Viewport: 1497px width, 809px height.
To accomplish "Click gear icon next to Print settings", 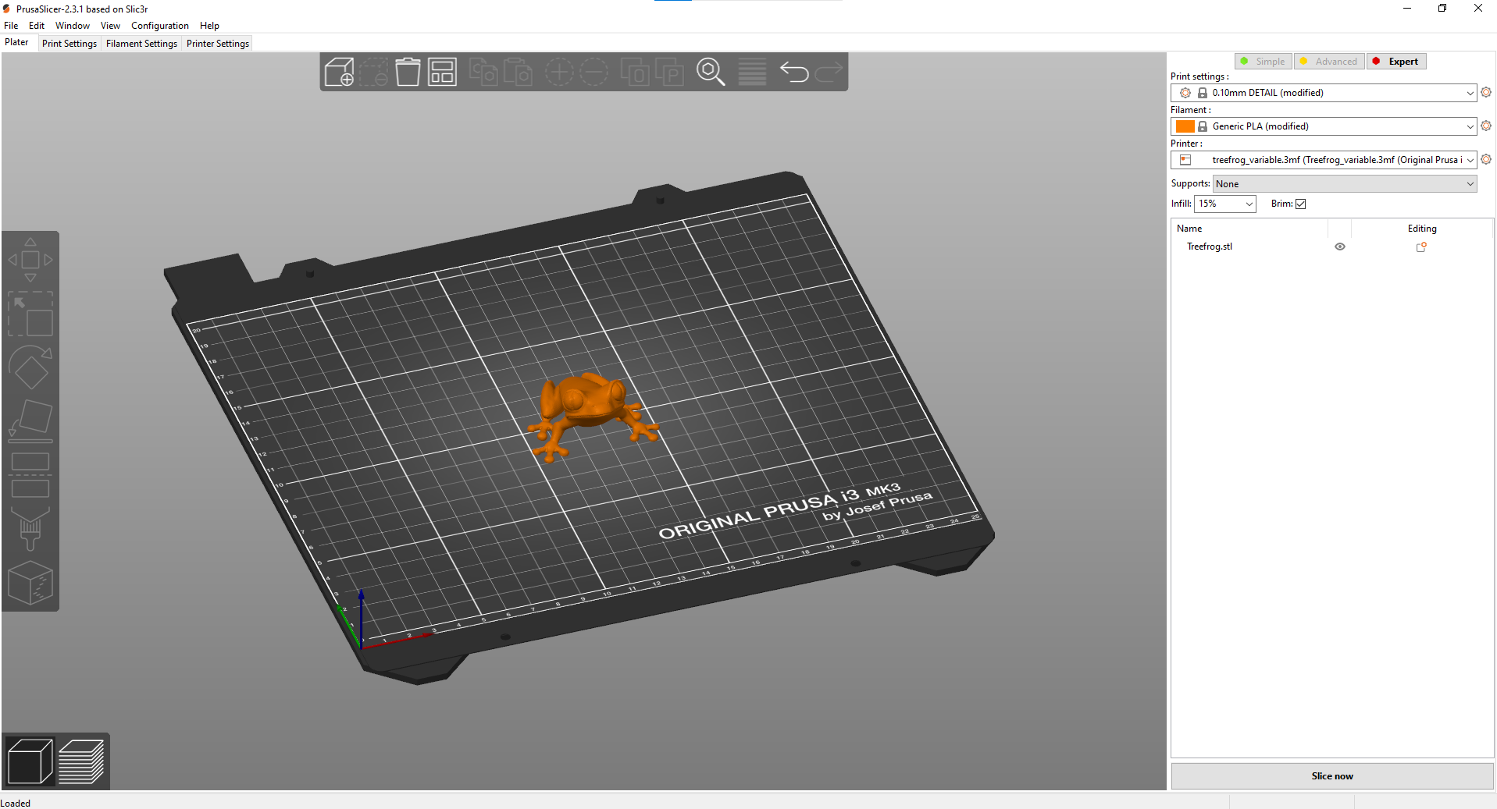I will (x=1486, y=92).
